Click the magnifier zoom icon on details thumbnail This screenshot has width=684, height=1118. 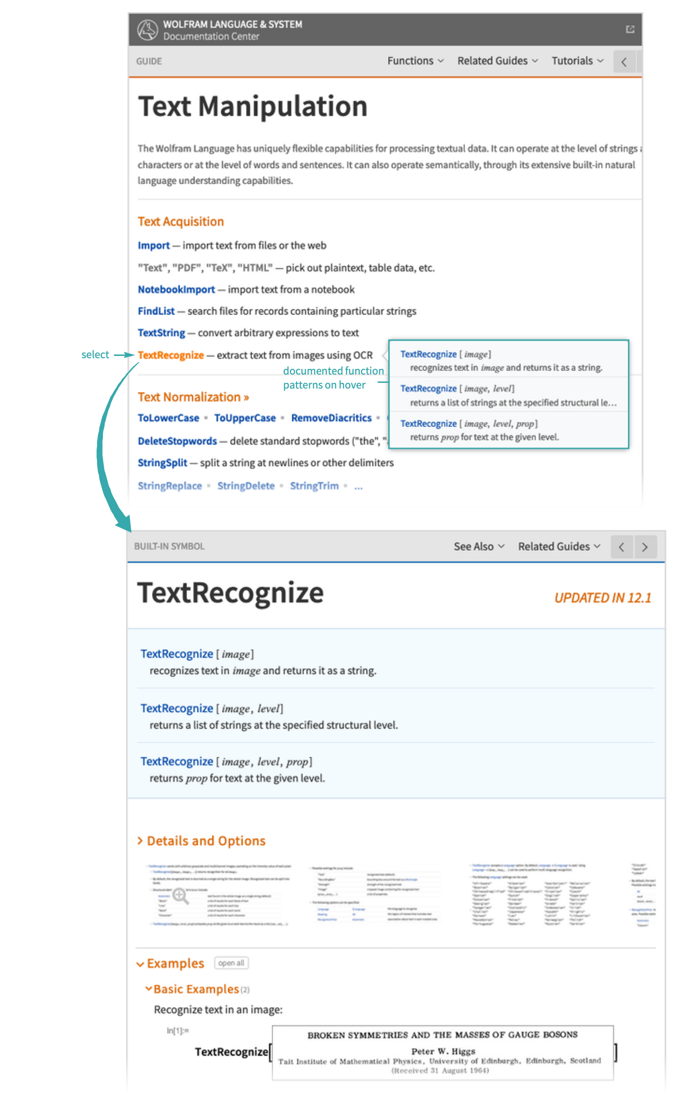[180, 896]
